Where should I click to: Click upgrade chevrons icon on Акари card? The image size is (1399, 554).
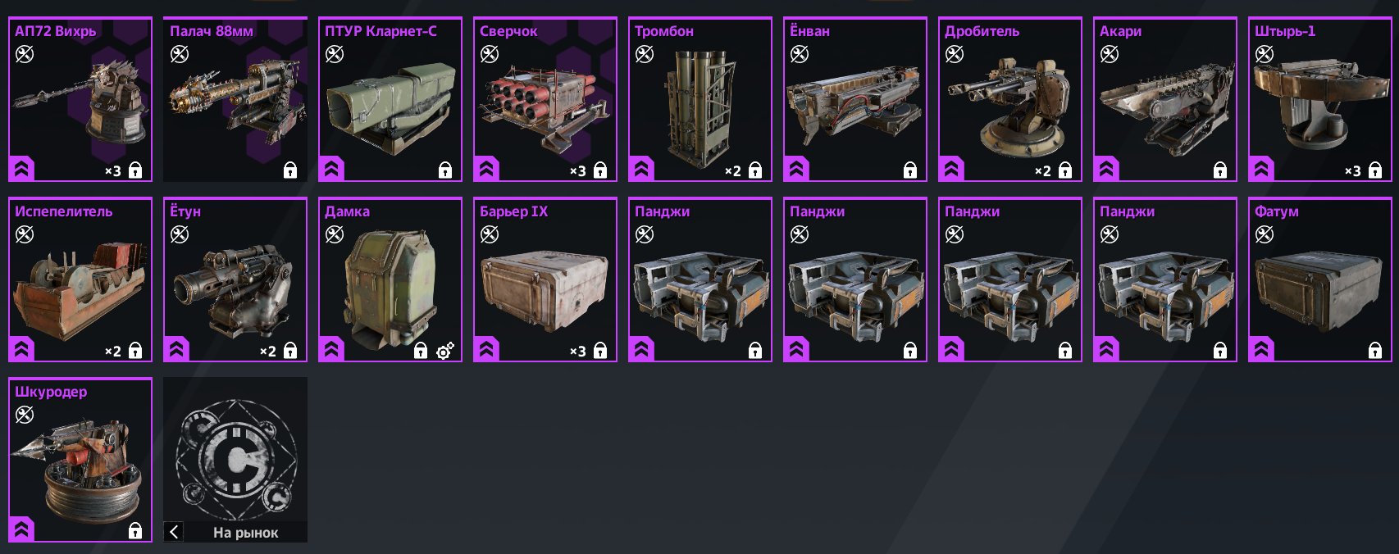pos(1107,169)
